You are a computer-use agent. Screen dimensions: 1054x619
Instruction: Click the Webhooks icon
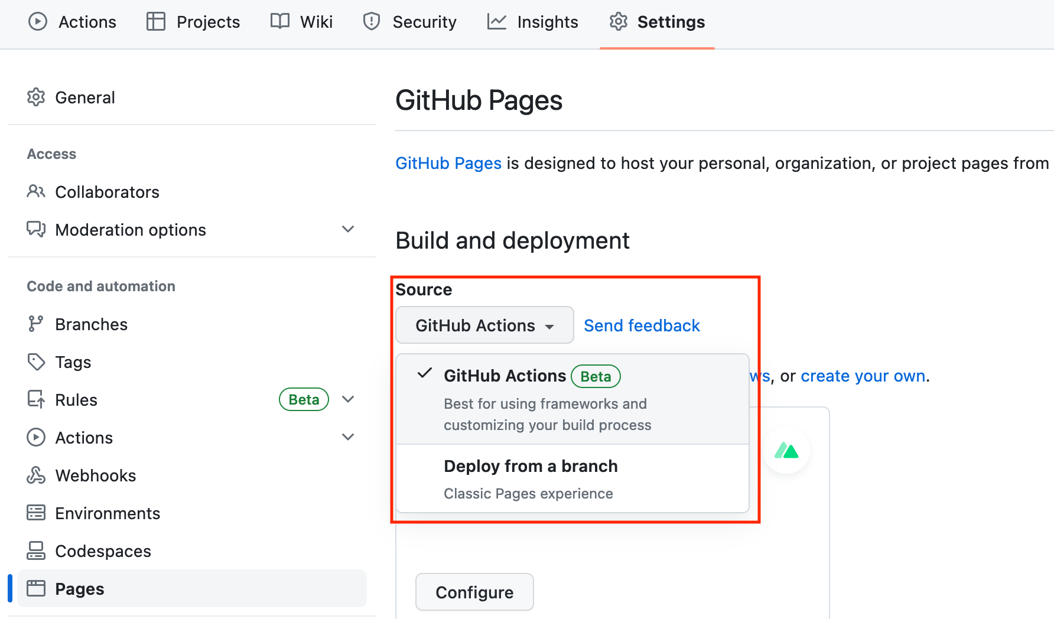36,475
